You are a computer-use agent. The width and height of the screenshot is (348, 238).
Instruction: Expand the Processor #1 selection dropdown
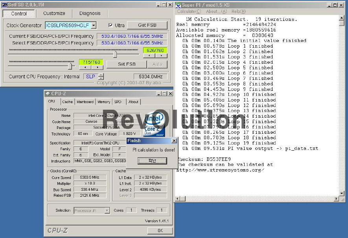click(x=107, y=210)
